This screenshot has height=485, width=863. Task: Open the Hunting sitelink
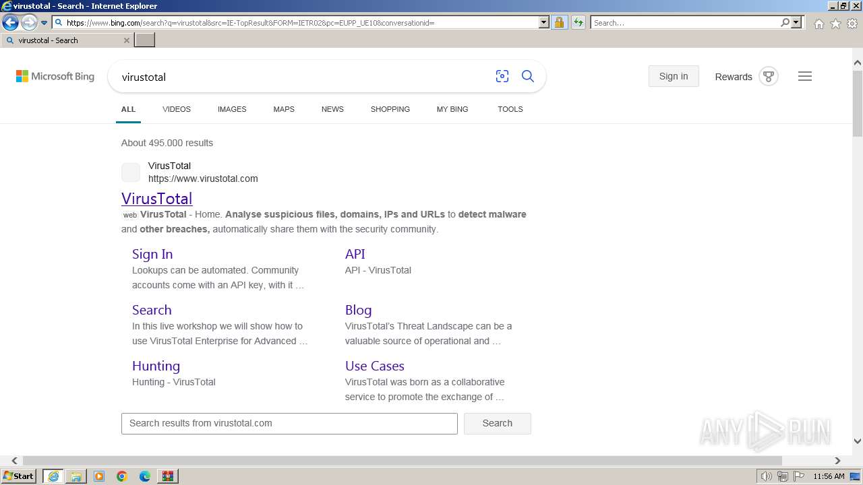coord(156,366)
